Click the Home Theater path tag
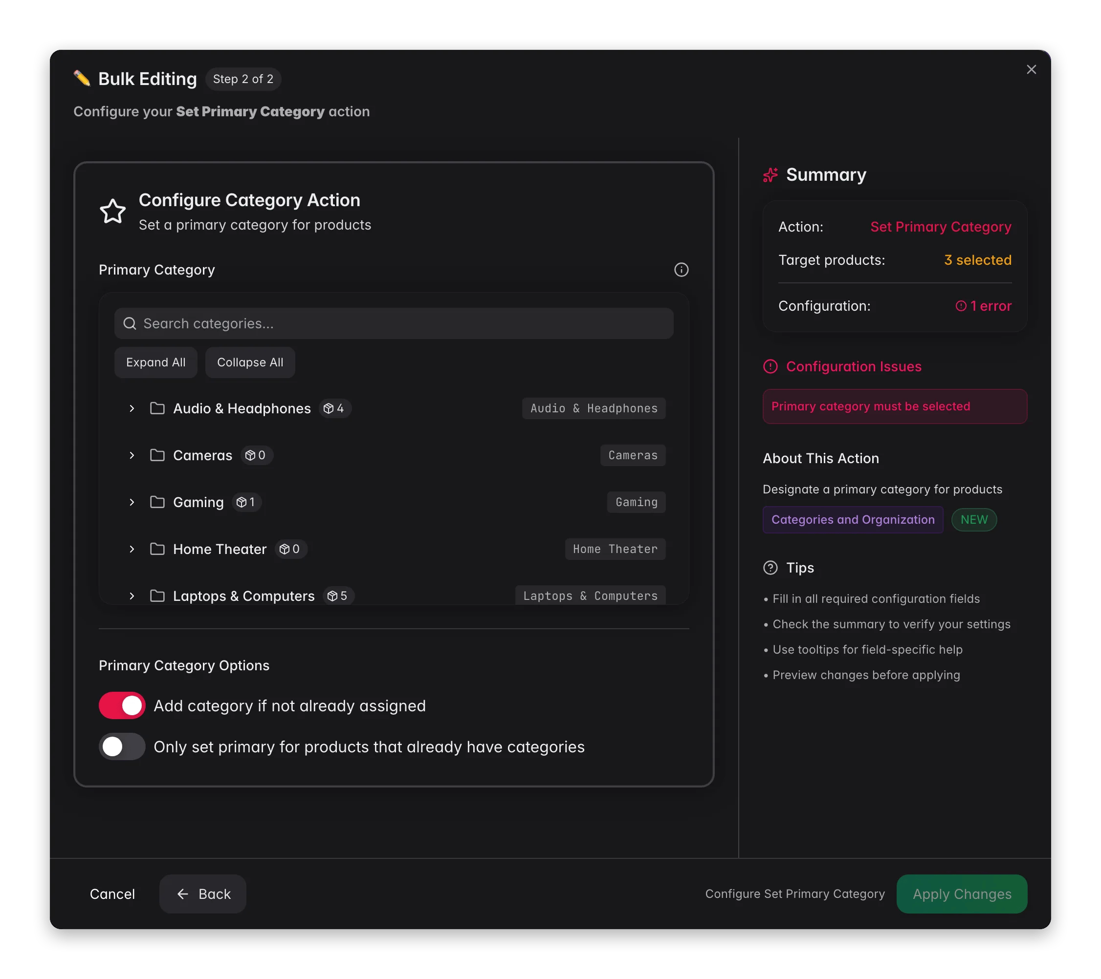The width and height of the screenshot is (1101, 979). pyautogui.click(x=615, y=549)
